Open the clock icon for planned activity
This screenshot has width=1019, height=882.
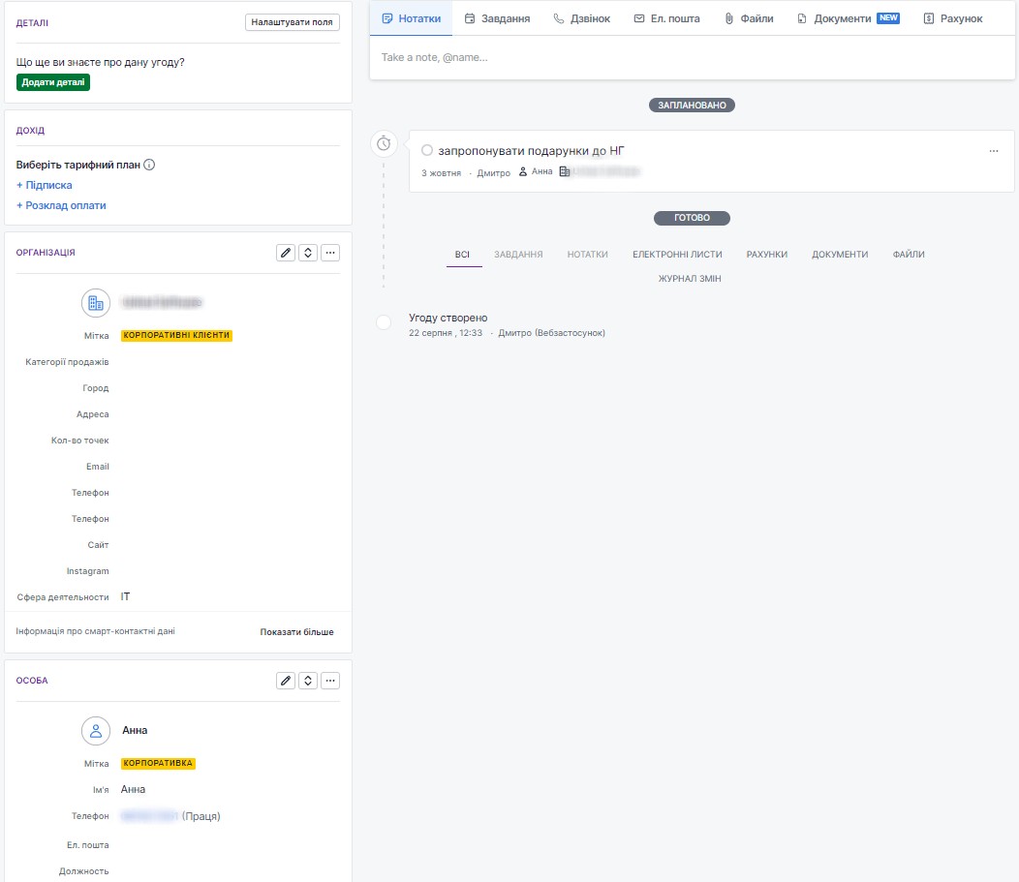coord(384,143)
